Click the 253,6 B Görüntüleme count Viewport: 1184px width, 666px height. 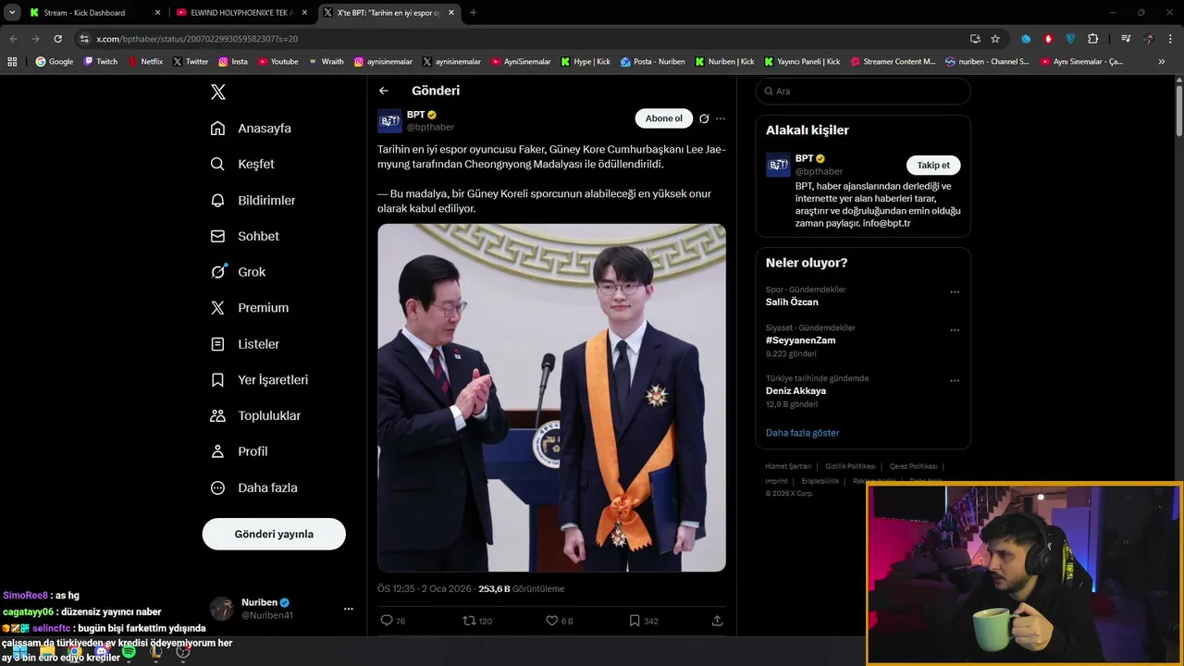tap(521, 588)
